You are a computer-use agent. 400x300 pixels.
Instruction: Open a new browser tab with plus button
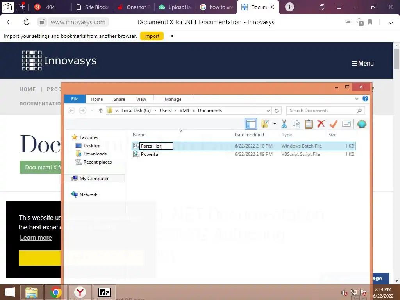pos(289,7)
